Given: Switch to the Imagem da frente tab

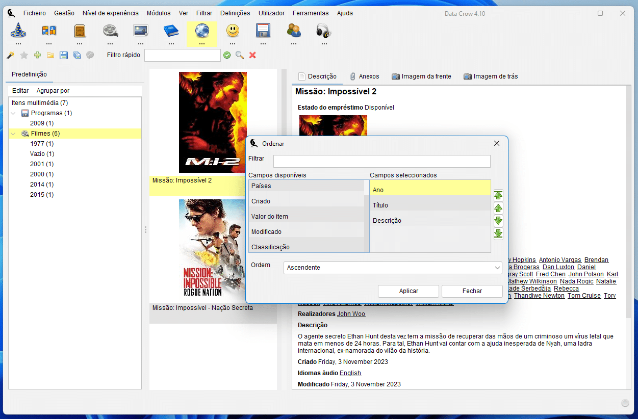Looking at the screenshot, I should point(421,76).
